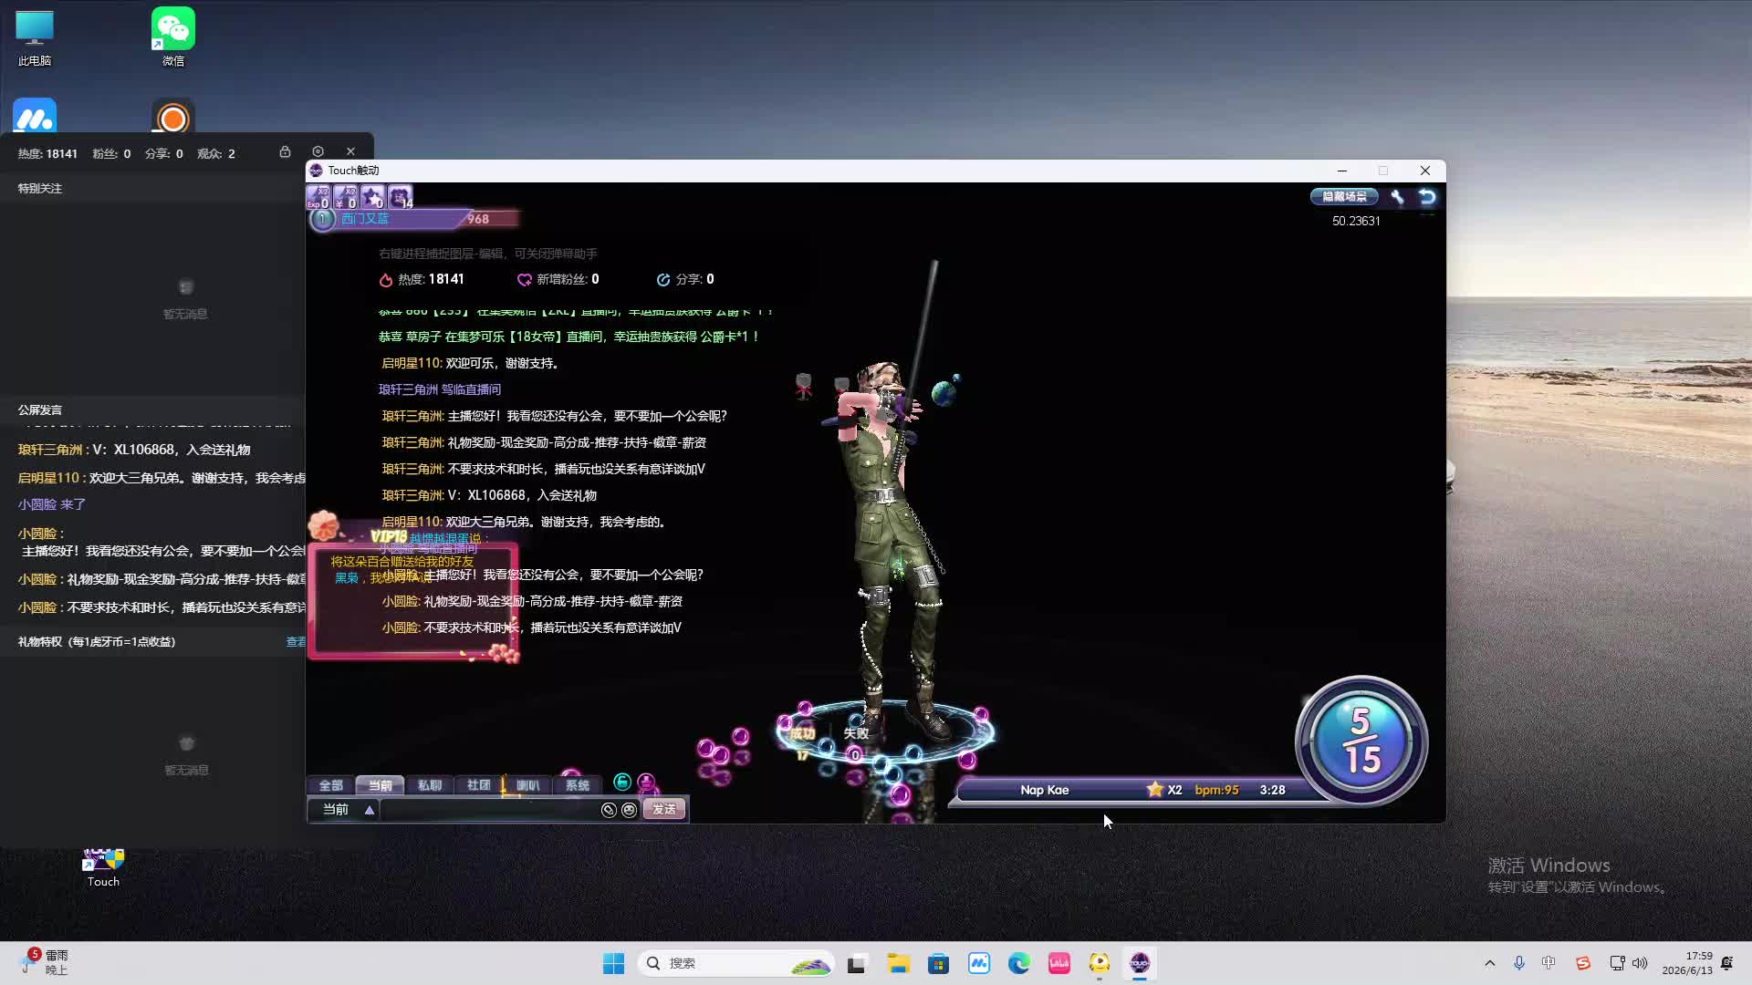Click the Touch game taskbar icon

[1140, 963]
